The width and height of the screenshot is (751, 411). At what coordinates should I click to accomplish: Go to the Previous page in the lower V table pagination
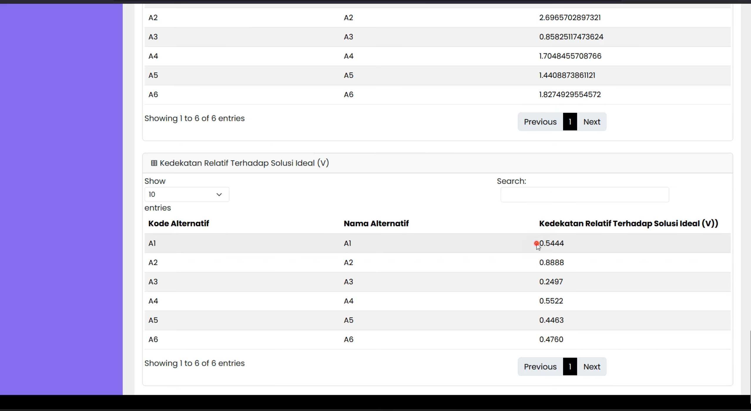coord(540,367)
